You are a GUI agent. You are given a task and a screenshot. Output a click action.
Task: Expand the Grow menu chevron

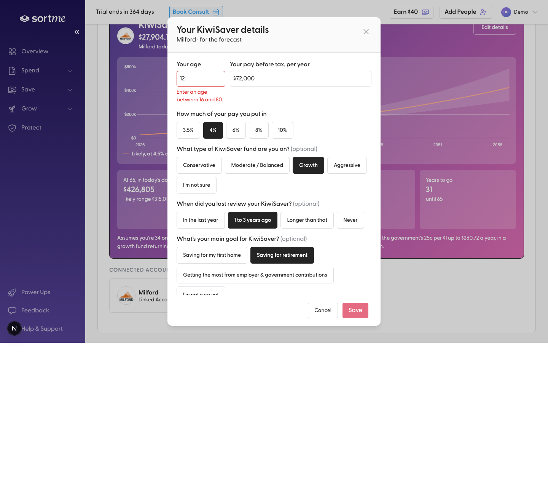tap(70, 109)
